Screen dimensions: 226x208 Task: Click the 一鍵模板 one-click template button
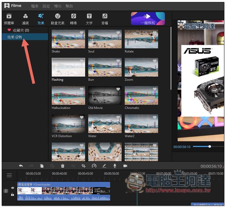click(x=148, y=19)
